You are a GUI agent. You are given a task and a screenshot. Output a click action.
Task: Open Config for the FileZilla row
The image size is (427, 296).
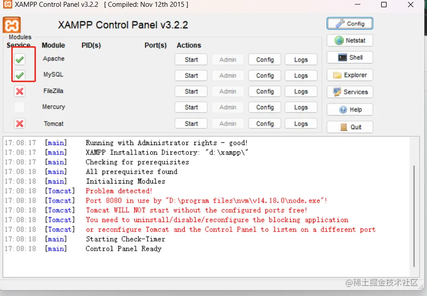(265, 92)
